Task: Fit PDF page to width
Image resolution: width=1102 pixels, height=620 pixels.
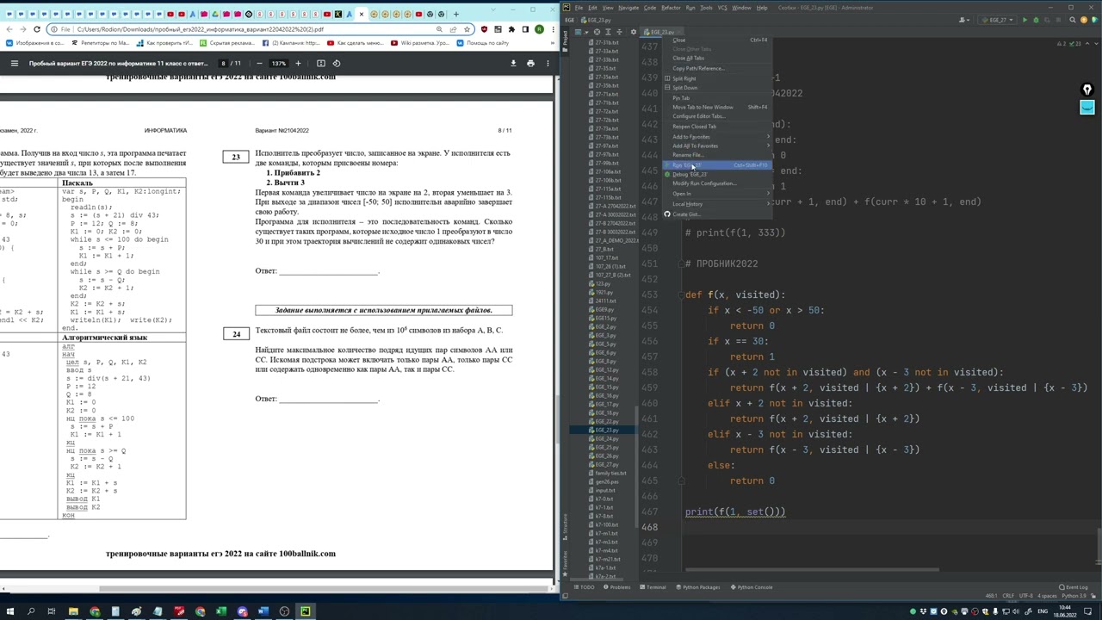Action: pos(321,63)
